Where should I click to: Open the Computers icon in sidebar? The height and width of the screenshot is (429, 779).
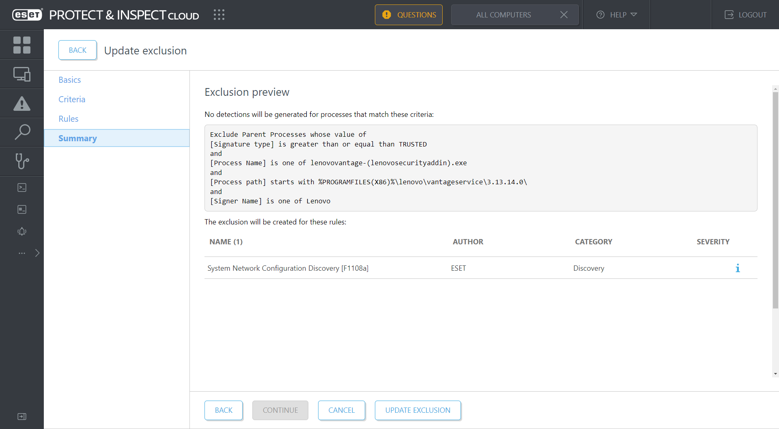[22, 74]
